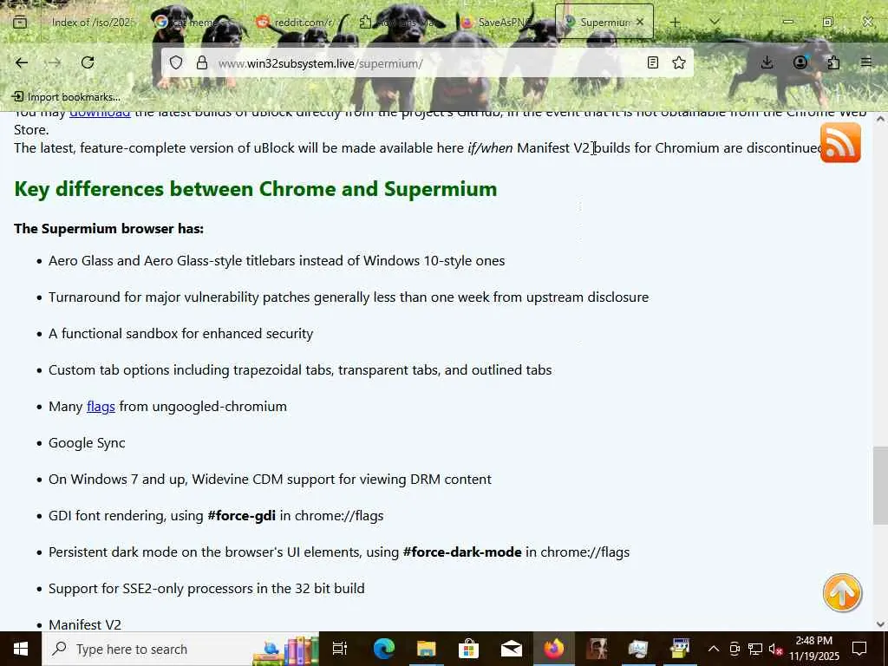
Task: Toggle Reader View icon in address bar
Action: pyautogui.click(x=652, y=62)
